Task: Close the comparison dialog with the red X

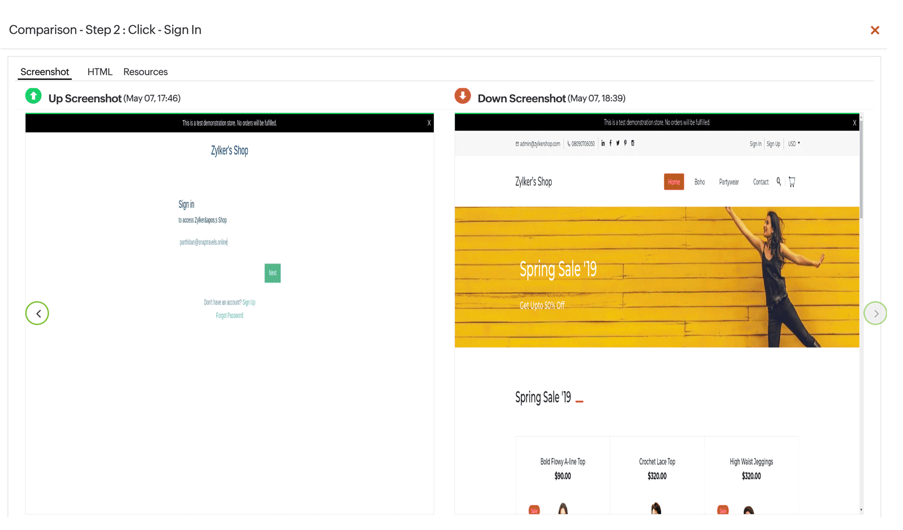Action: [874, 31]
